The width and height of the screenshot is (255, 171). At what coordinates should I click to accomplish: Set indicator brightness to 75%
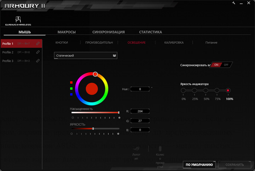click(x=217, y=90)
